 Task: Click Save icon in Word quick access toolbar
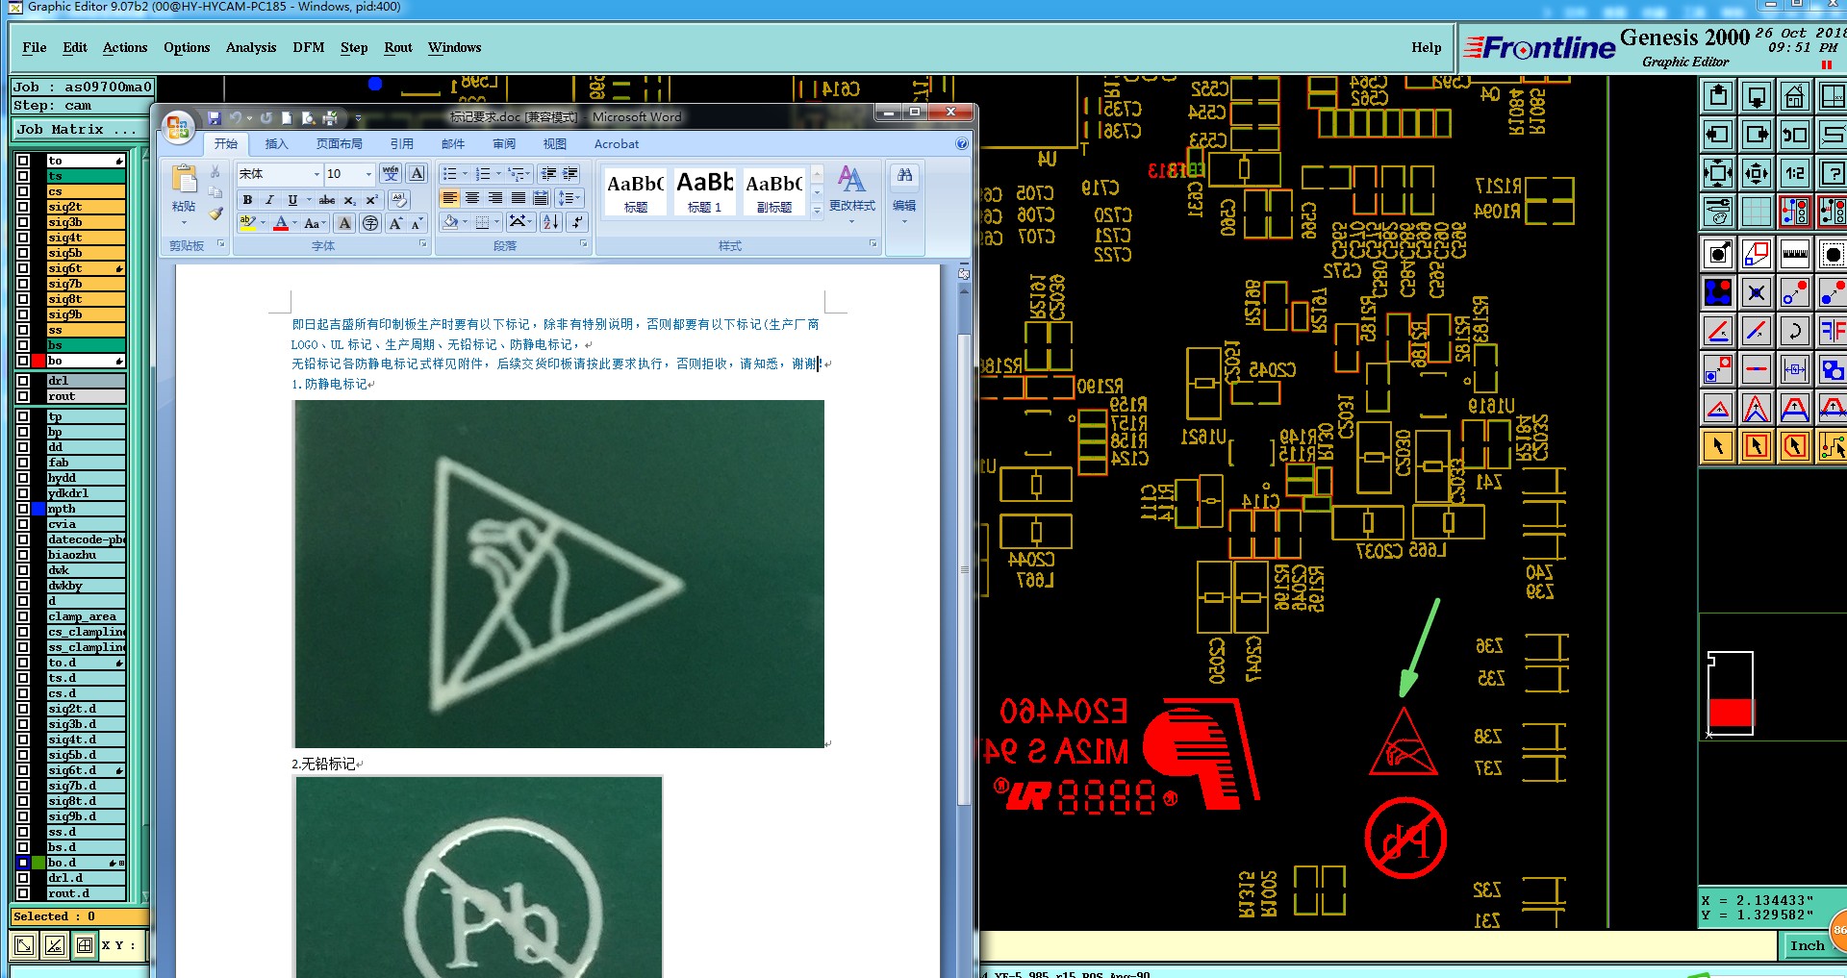coord(215,118)
